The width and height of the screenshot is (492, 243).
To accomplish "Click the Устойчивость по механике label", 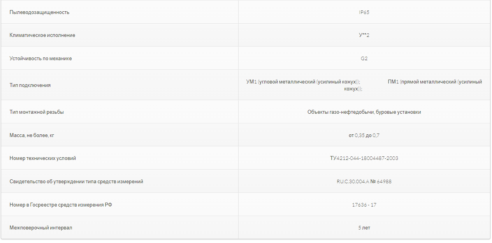I will [41, 59].
